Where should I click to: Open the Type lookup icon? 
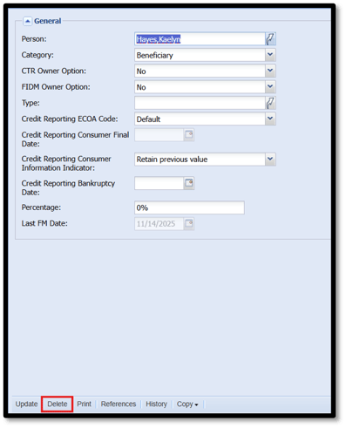click(270, 103)
